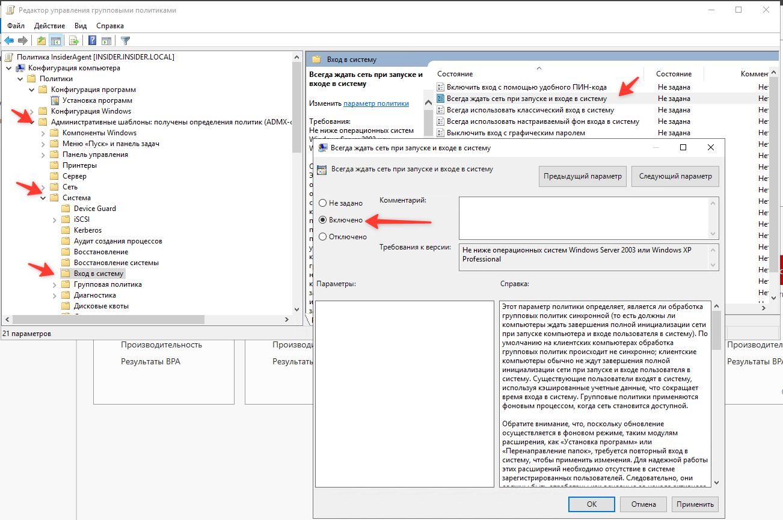
Task: Click the scroll icon of Политика InsiderAgent root
Action: [x=9, y=57]
